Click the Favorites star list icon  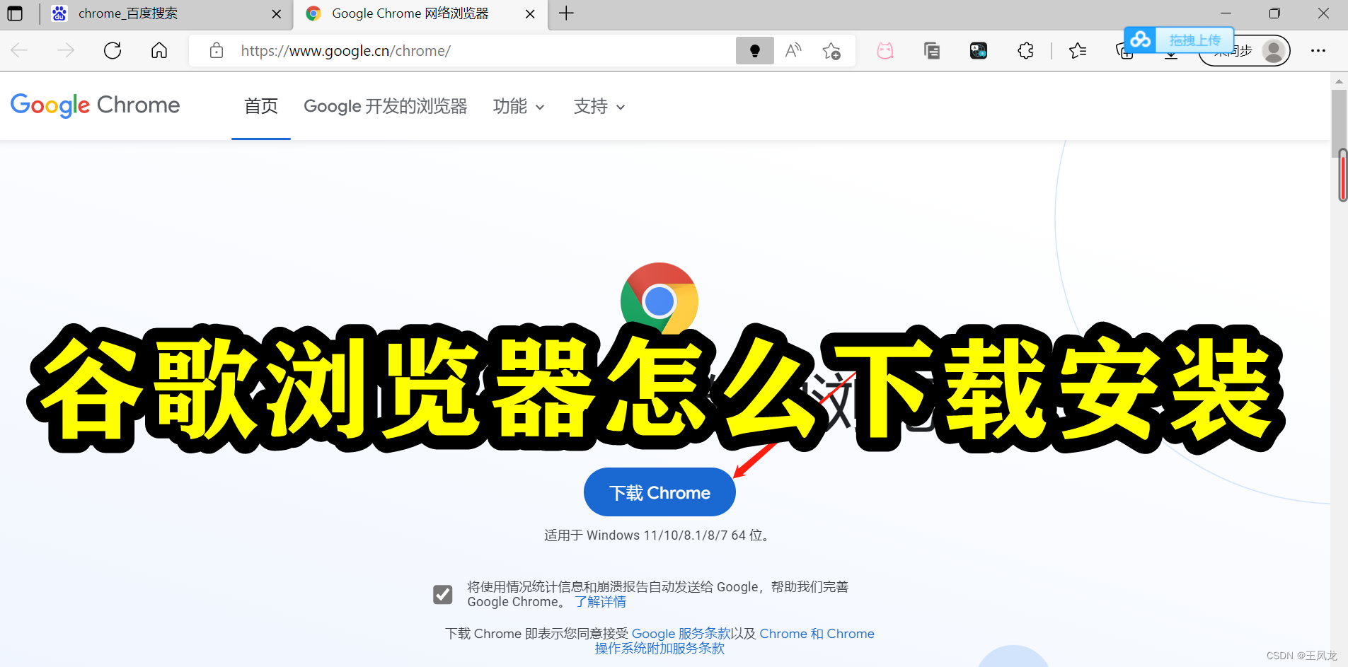1078,50
